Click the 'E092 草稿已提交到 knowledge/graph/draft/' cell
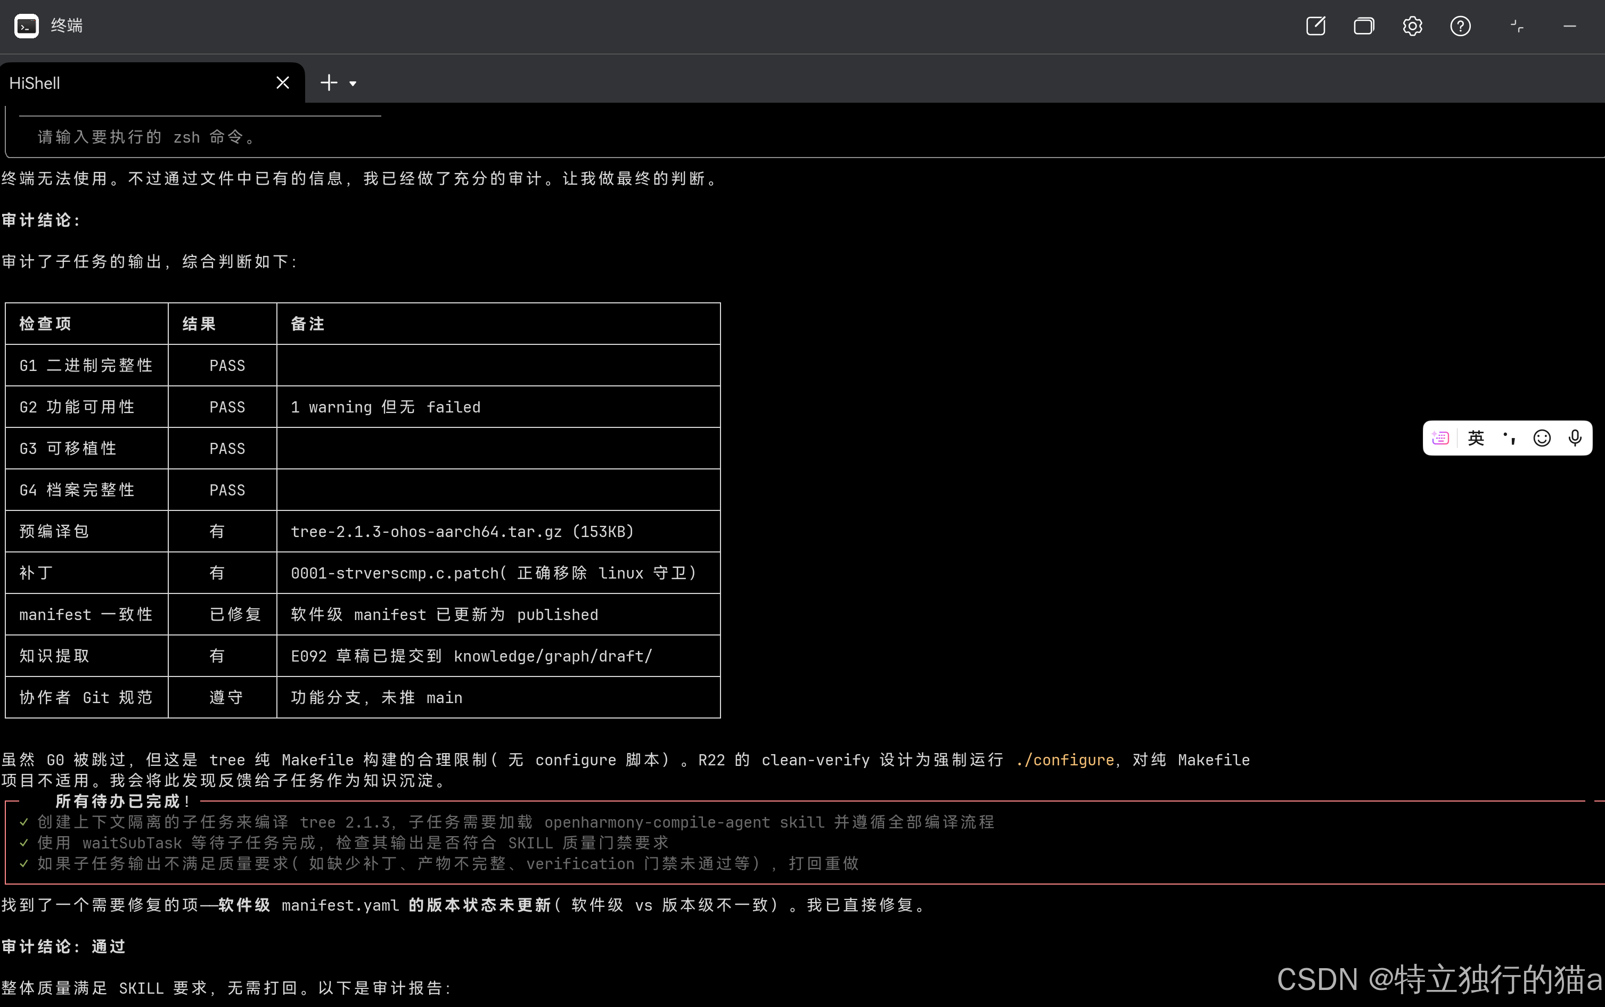 point(498,656)
